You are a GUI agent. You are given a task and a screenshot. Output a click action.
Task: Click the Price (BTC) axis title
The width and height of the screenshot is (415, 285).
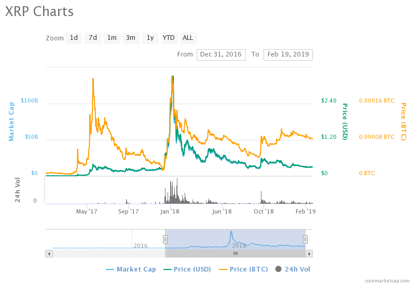403,122
